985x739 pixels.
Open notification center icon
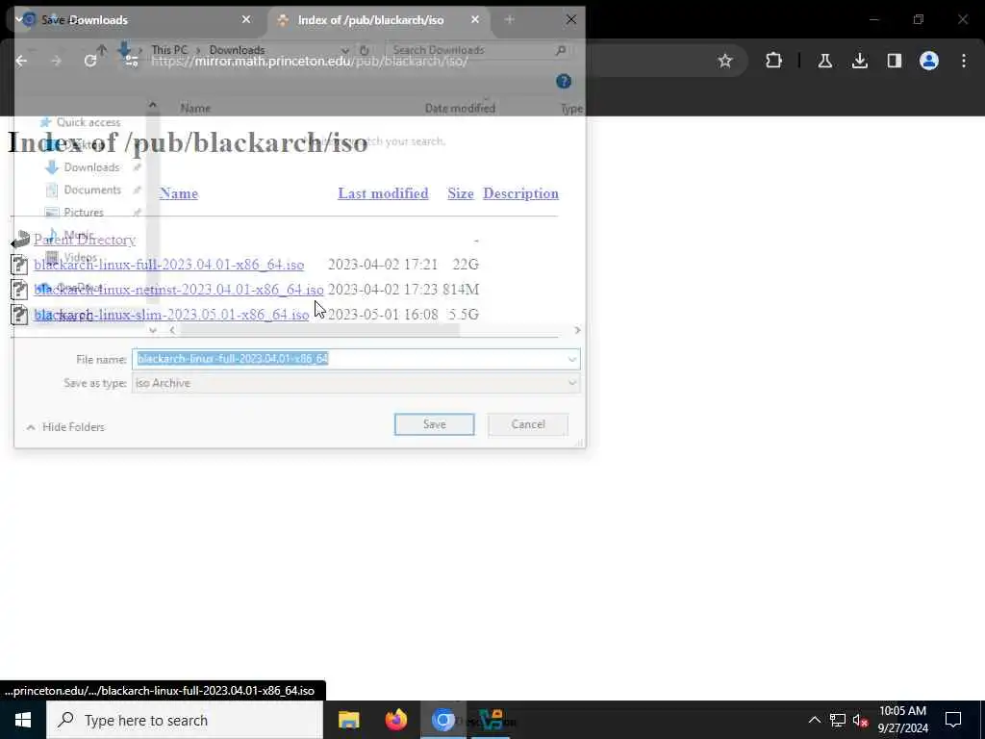pyautogui.click(x=953, y=720)
